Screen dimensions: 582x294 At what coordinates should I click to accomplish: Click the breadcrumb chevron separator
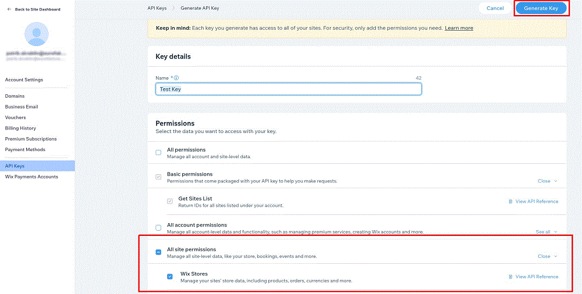point(173,8)
